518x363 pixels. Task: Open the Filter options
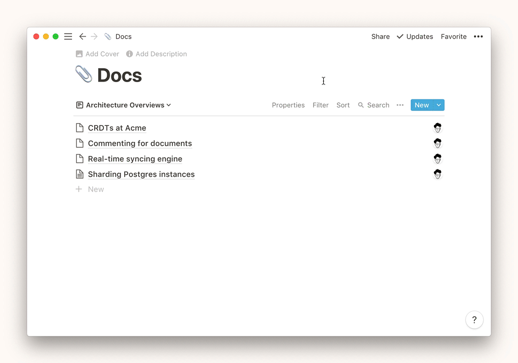click(320, 105)
